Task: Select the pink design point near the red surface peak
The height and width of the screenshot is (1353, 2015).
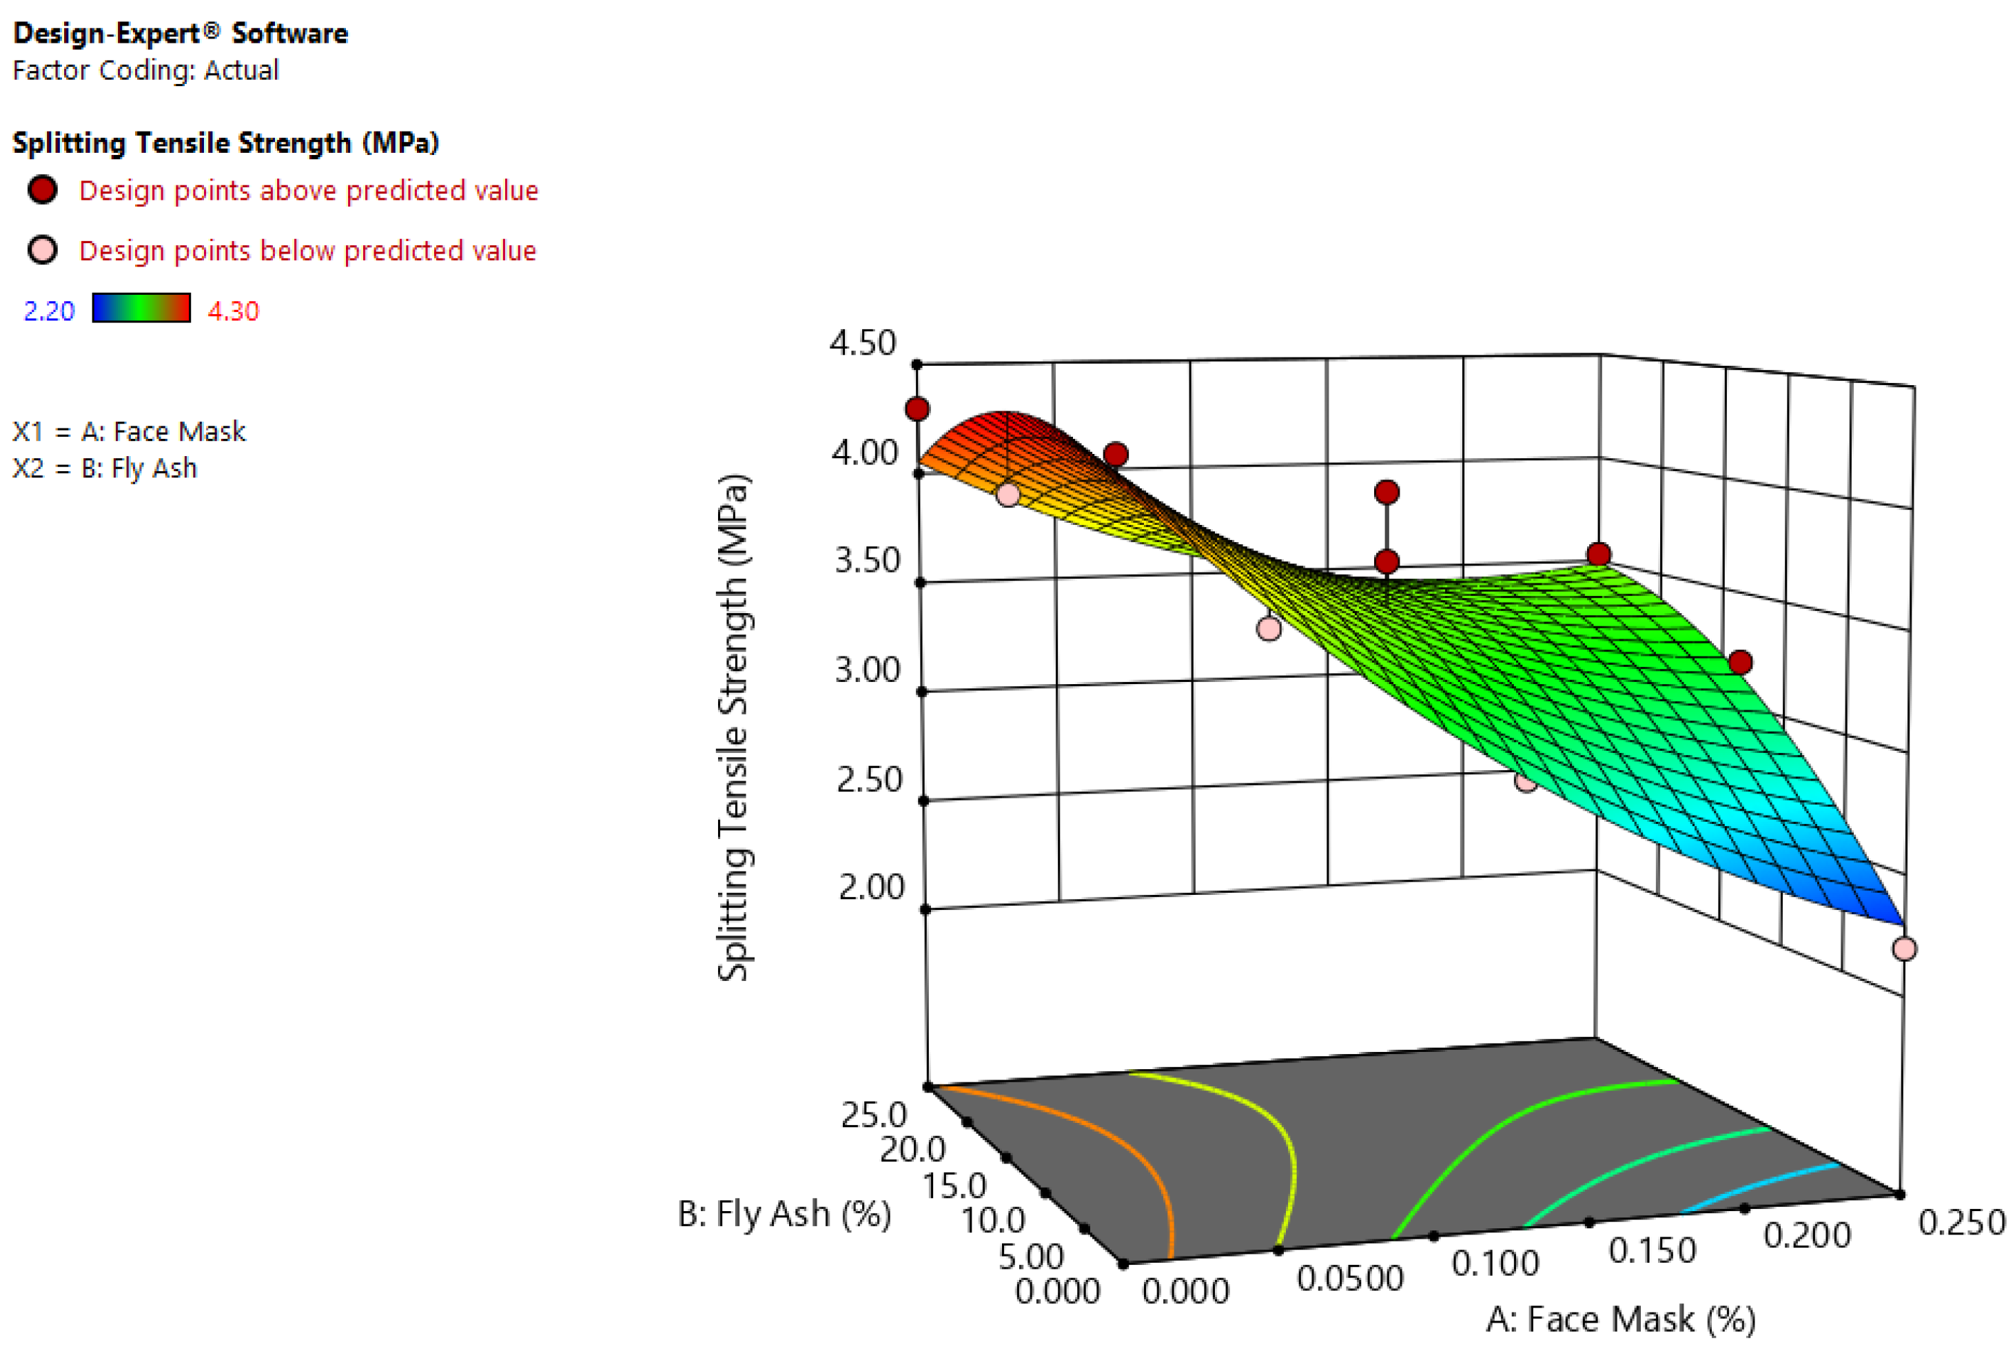Action: click(1008, 495)
